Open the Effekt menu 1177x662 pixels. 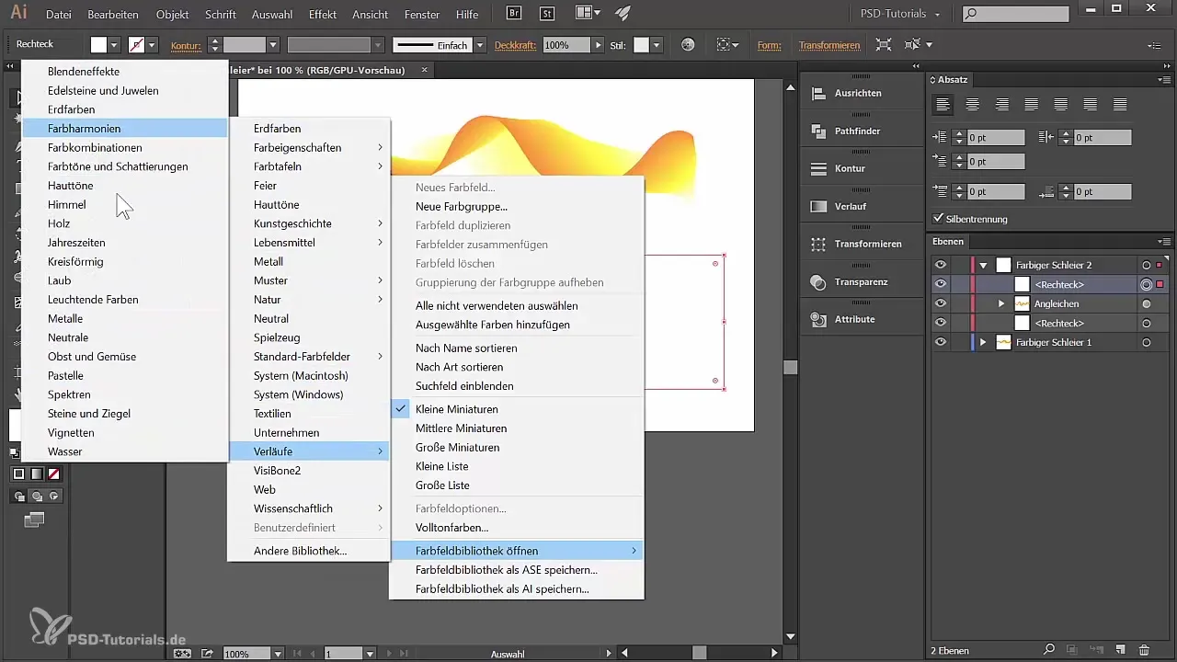point(322,15)
